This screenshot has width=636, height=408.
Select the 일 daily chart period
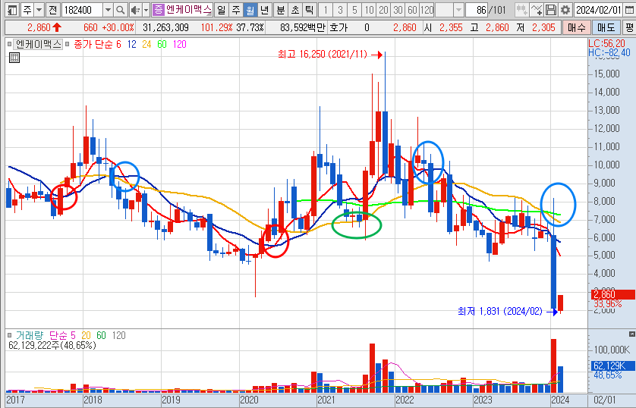click(x=221, y=10)
